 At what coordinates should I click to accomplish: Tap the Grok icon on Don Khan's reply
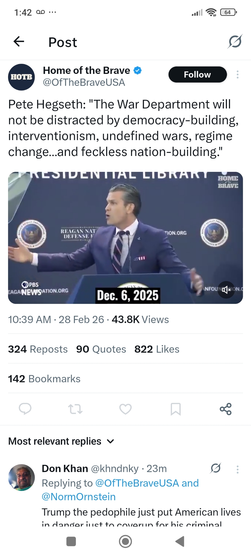(216, 468)
